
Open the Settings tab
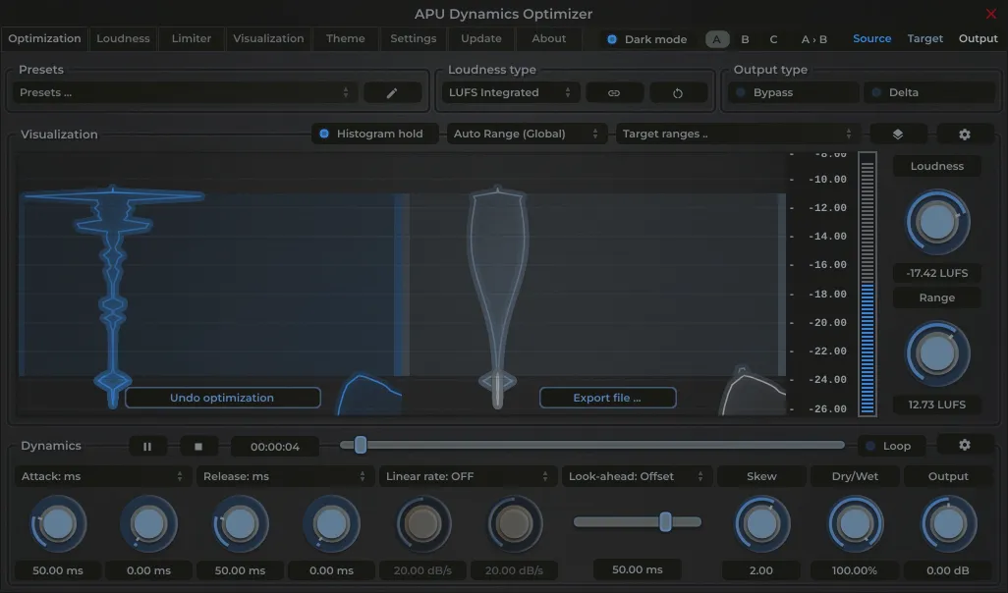coord(413,38)
